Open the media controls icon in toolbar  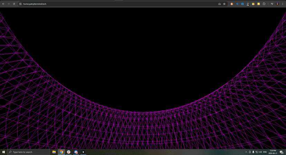tap(272, 4)
